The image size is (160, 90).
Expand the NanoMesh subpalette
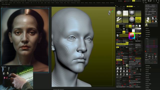coord(148,34)
